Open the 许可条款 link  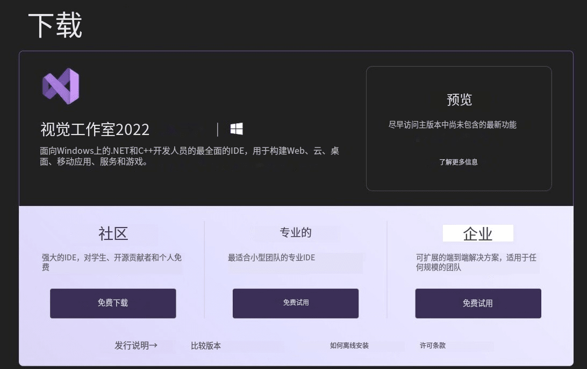433,345
